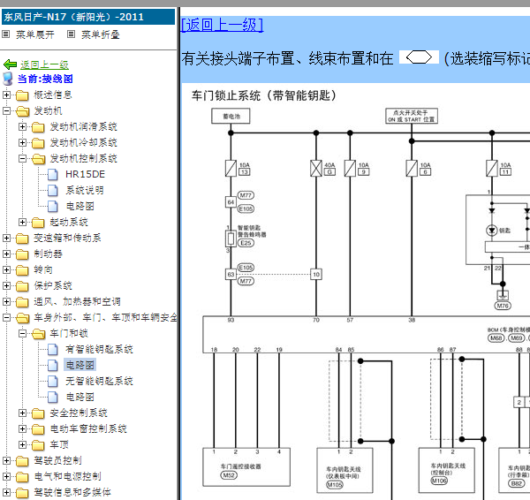Click folder icon for 驾驶员控制

(22, 461)
